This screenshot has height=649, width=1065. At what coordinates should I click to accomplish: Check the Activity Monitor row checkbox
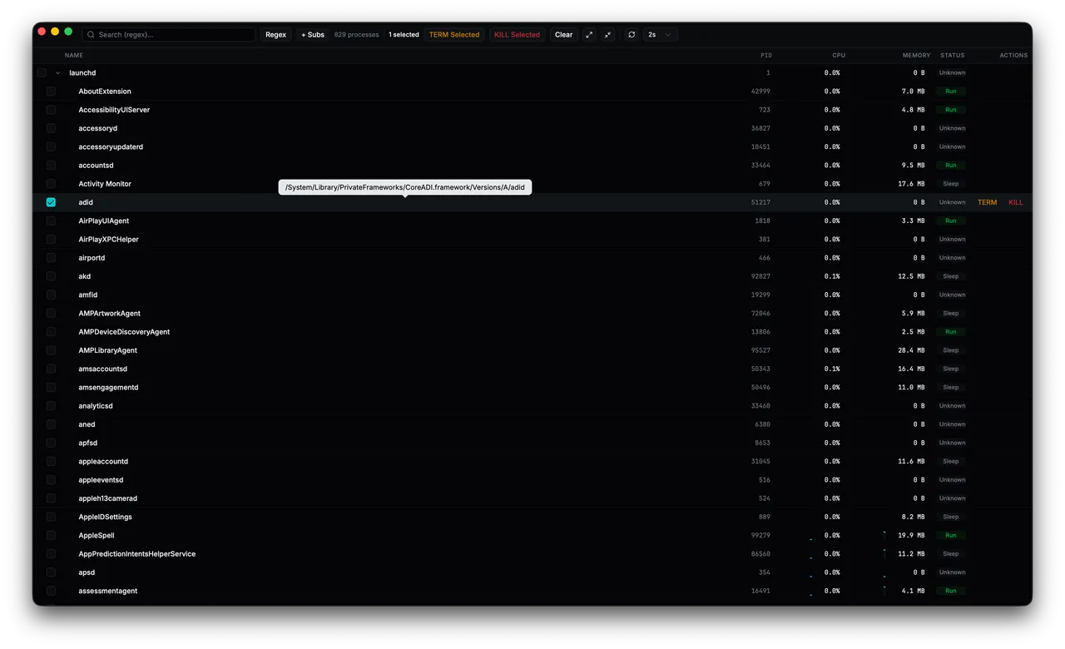pos(51,184)
